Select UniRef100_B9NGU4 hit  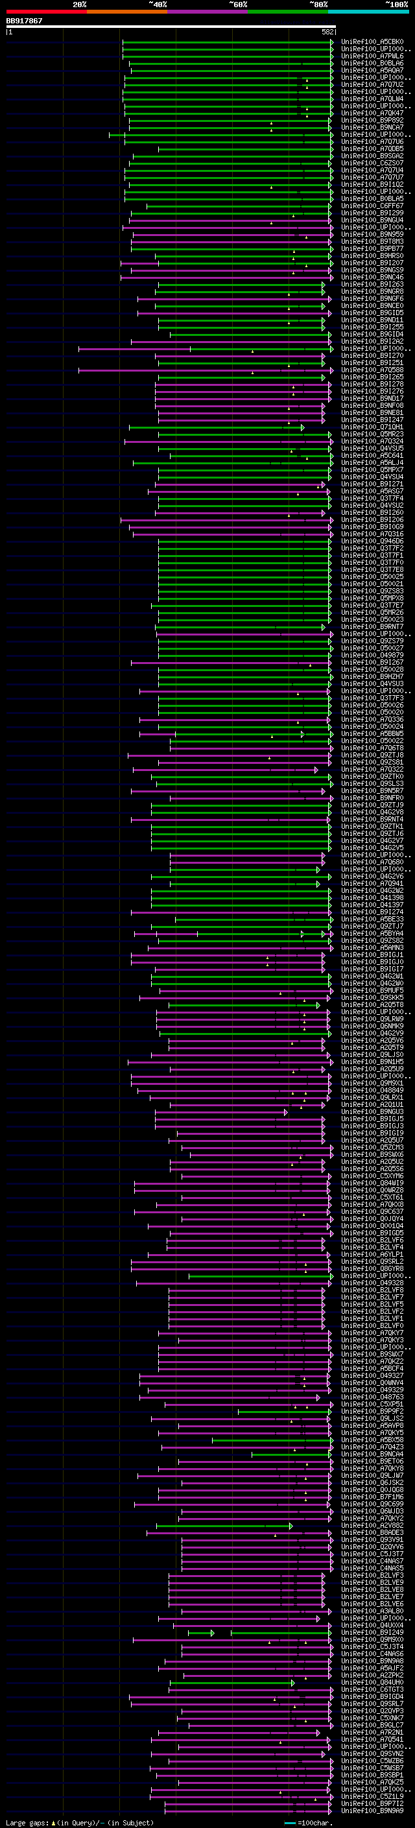tap(372, 220)
